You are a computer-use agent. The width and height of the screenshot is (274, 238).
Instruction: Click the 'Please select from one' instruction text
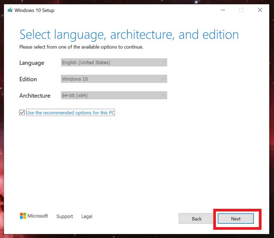[81, 47]
